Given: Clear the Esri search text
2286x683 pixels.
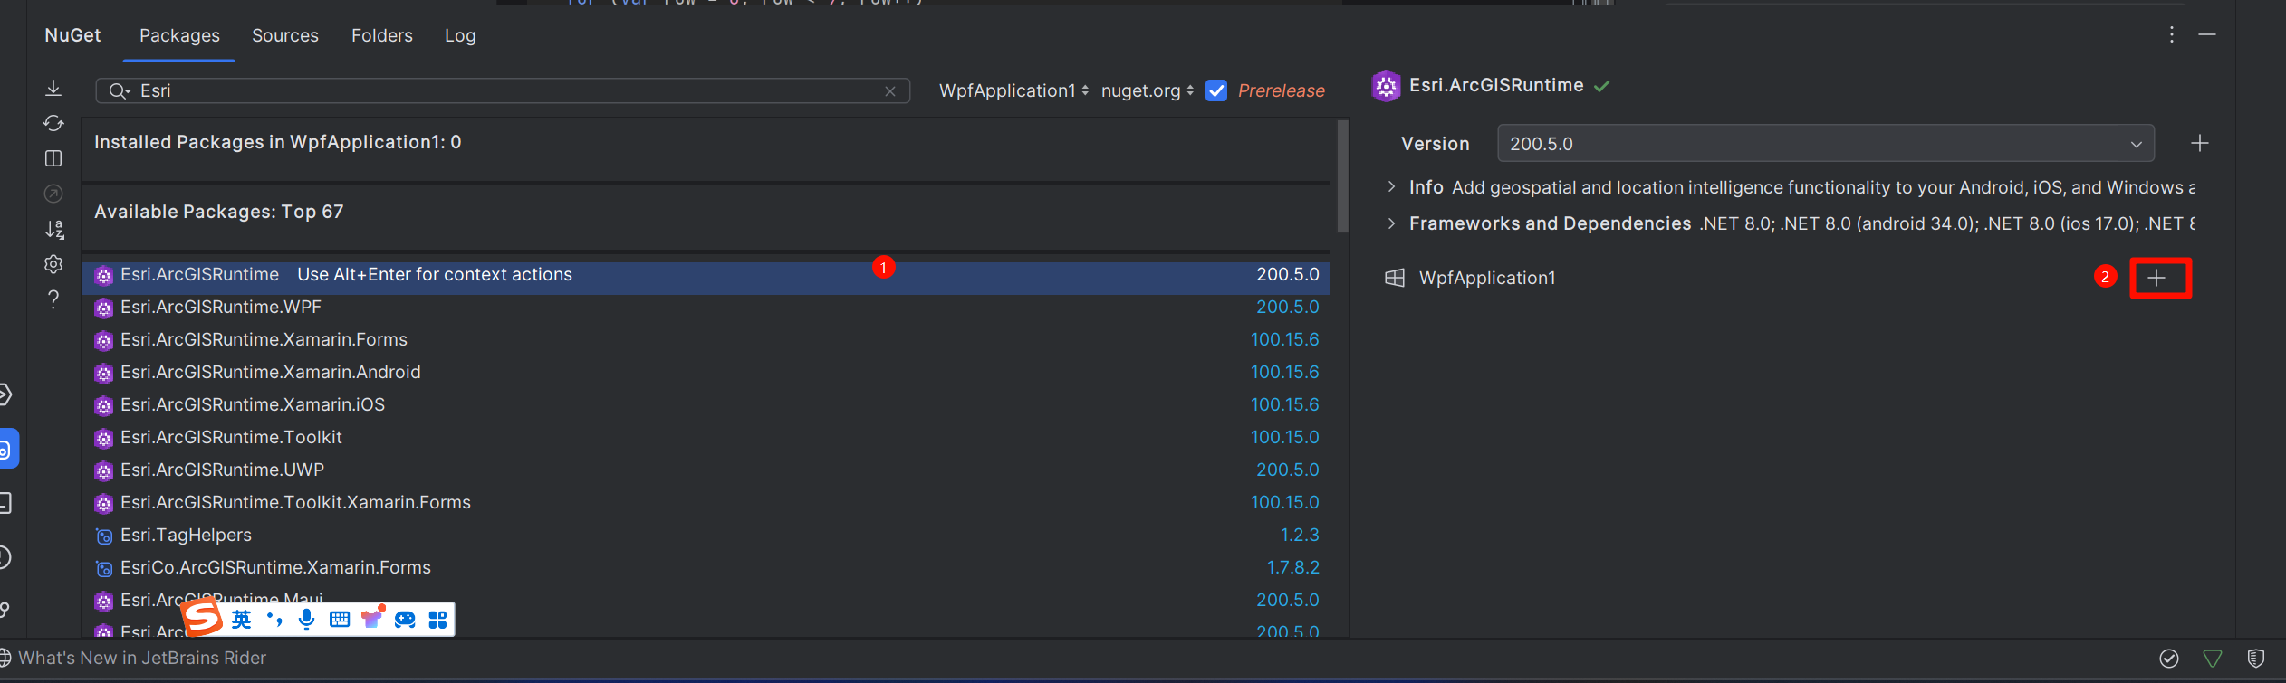Looking at the screenshot, I should point(890,91).
